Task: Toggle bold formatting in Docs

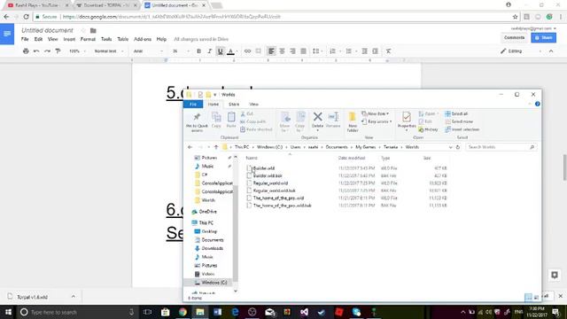Action: pos(198,51)
